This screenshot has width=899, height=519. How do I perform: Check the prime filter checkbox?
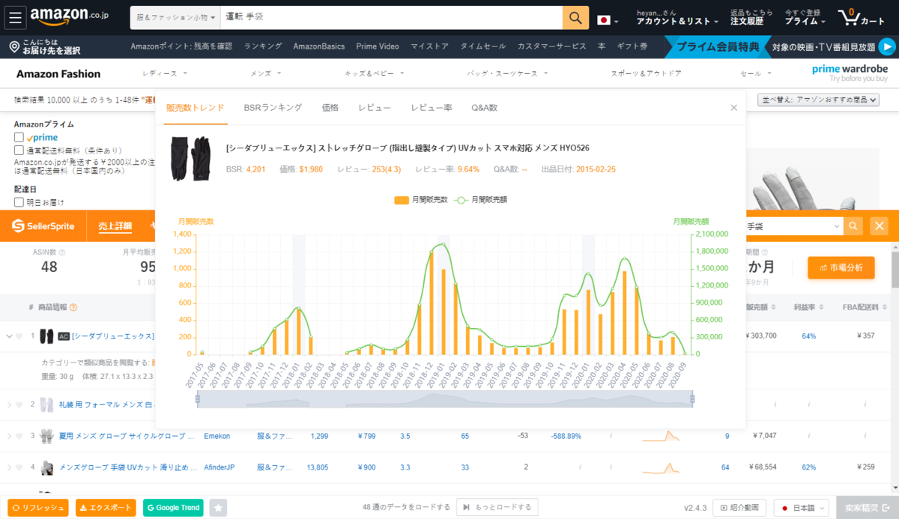coord(19,138)
